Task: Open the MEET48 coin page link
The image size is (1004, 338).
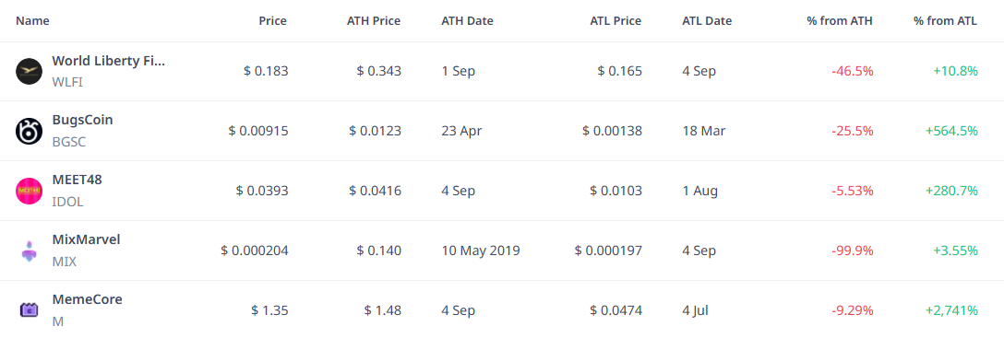Action: (x=77, y=180)
